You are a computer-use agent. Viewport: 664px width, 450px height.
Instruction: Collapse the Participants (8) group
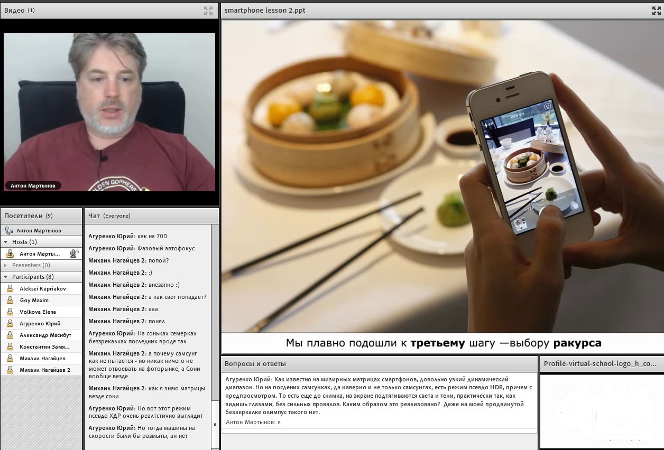6,277
